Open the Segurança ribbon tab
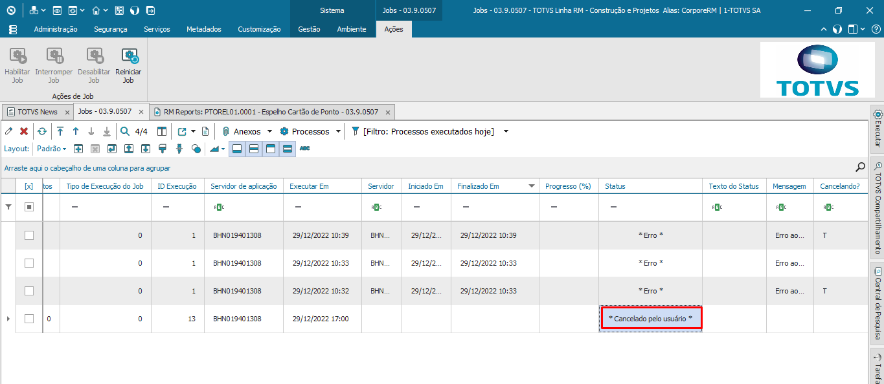Screen dimensions: 884x384 coord(111,29)
